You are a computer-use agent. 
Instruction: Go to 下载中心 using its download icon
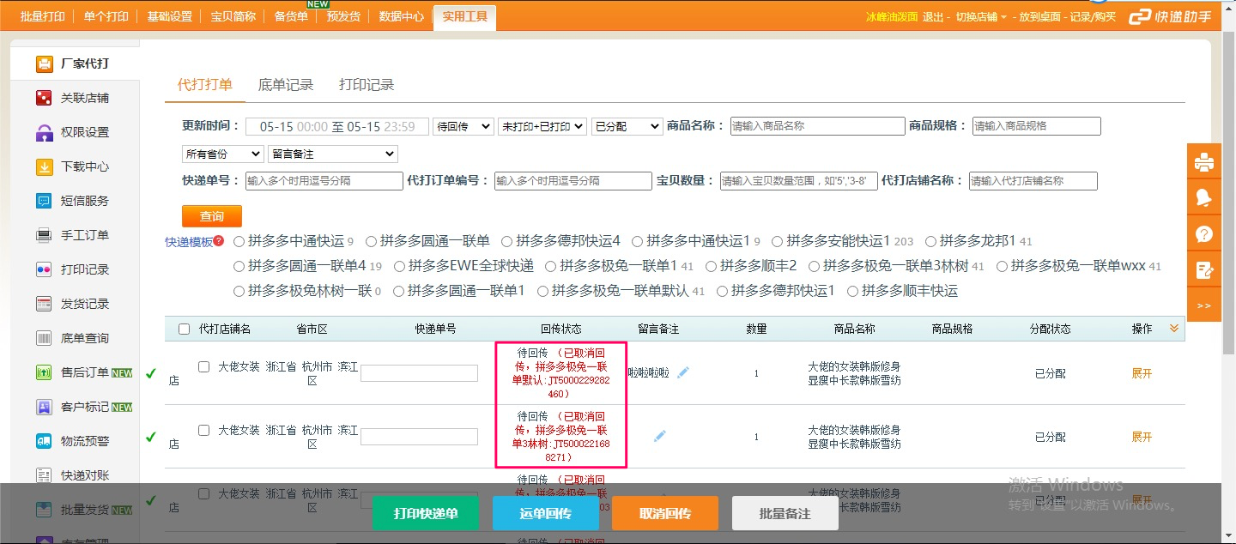[x=45, y=166]
